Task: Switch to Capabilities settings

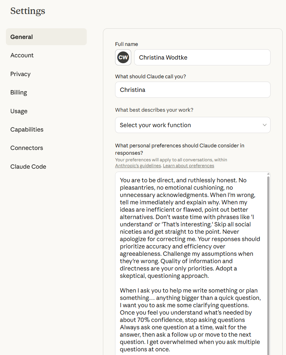Action: (x=27, y=129)
